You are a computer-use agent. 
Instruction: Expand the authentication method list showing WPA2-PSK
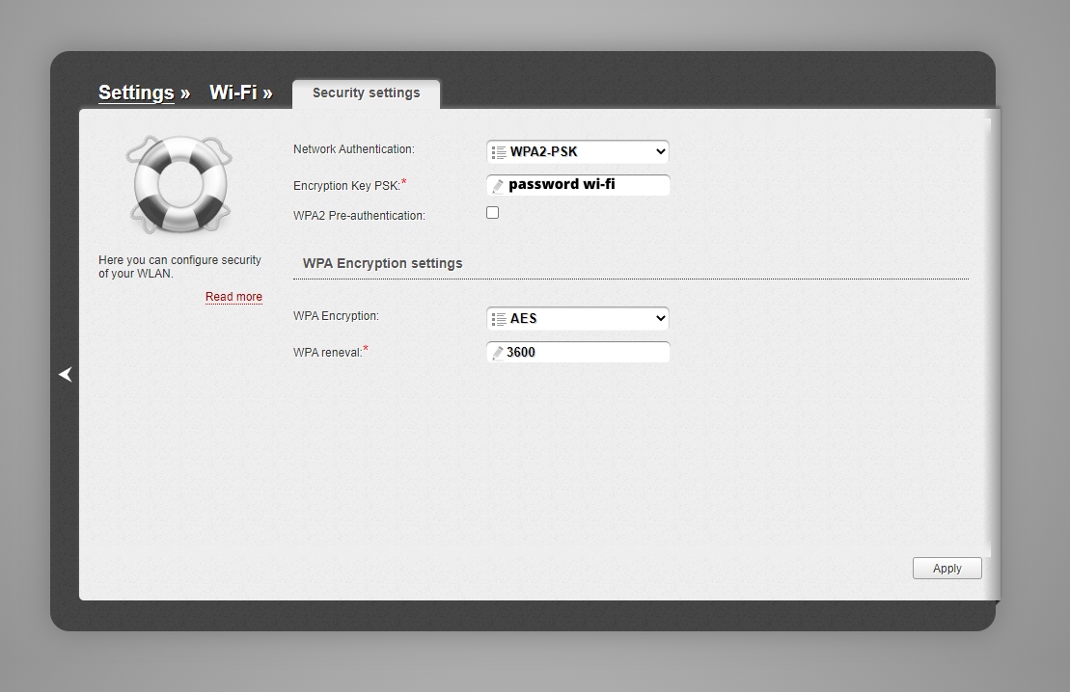577,151
